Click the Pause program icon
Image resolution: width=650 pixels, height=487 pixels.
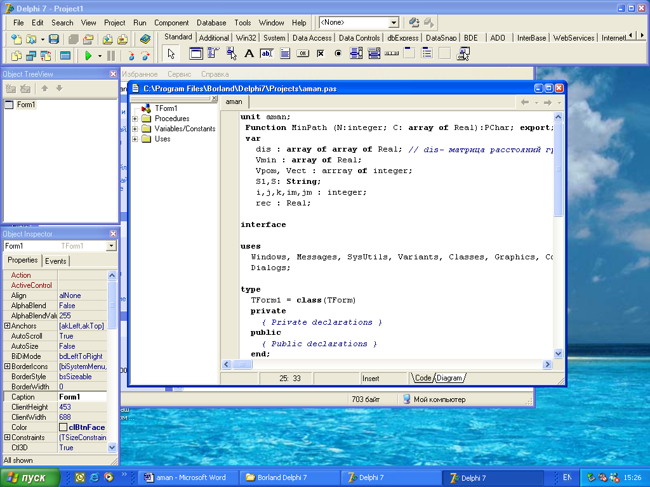[x=111, y=56]
